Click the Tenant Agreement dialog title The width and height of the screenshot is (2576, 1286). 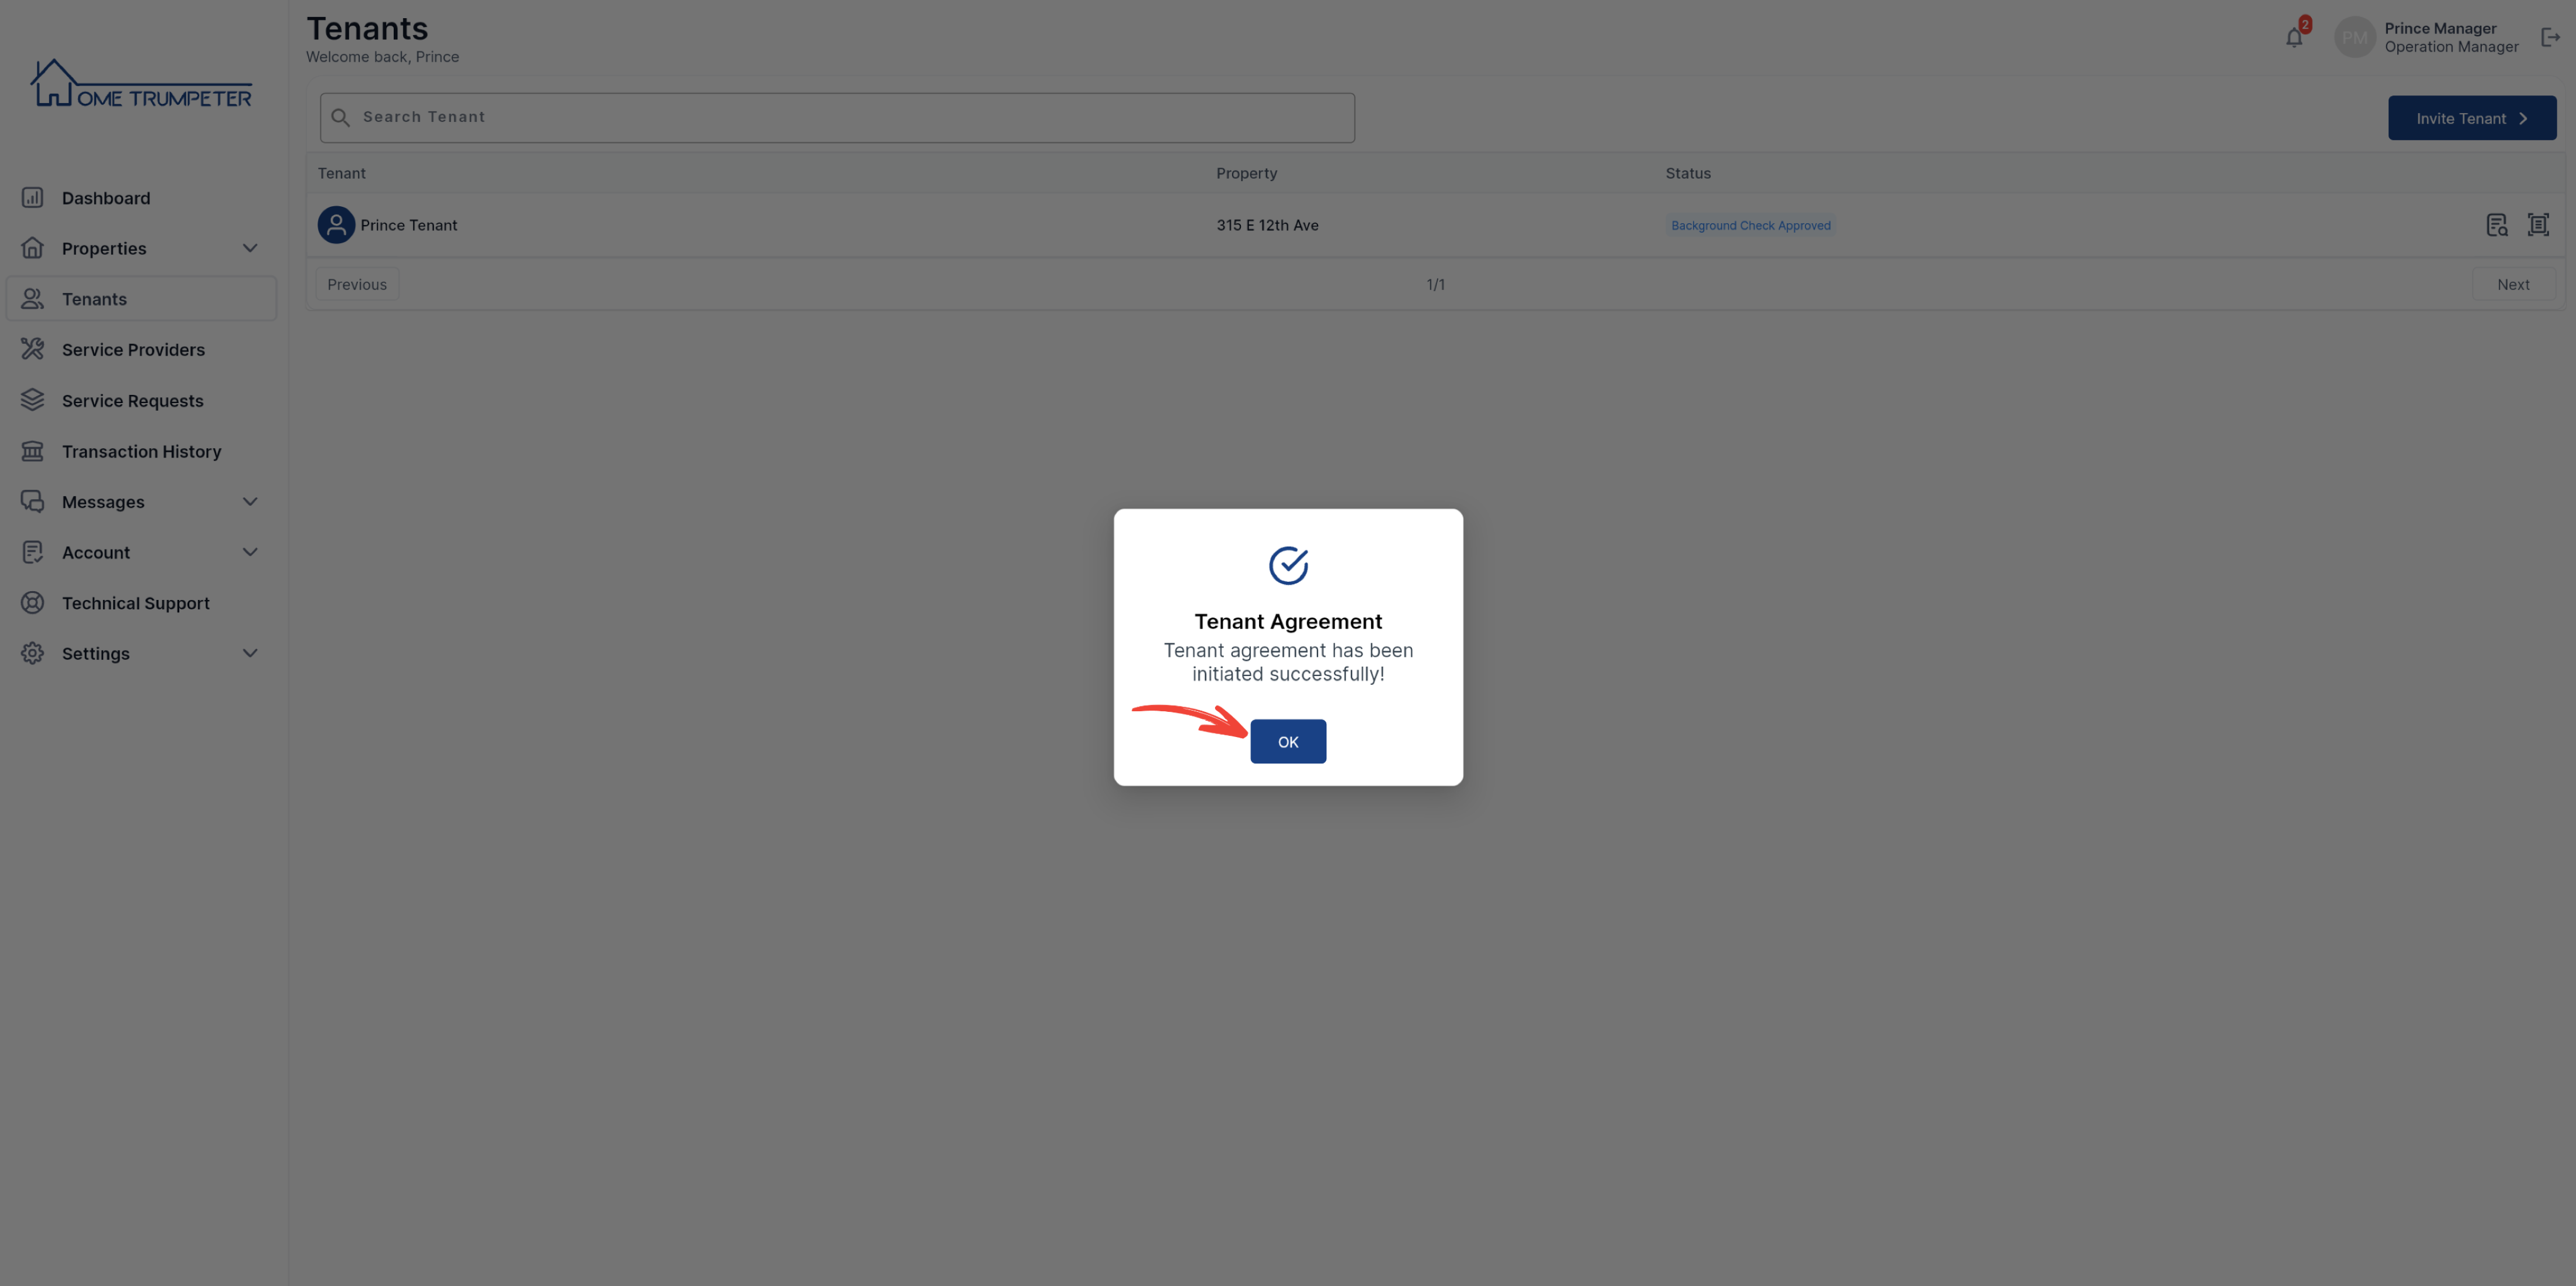(1288, 621)
